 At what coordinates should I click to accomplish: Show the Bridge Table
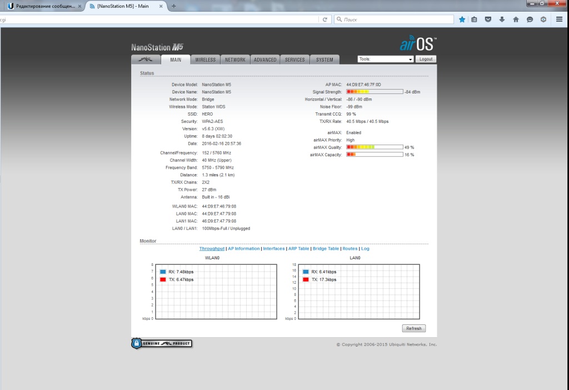[x=326, y=249]
